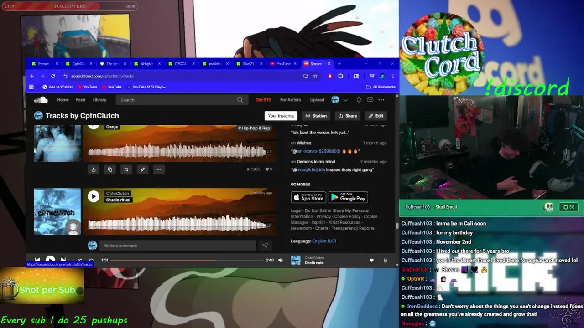Open Add to Wishlist bookmark
This screenshot has width=584, height=328.
pyautogui.click(x=57, y=87)
